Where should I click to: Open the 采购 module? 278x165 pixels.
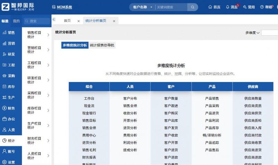pyautogui.click(x=11, y=76)
